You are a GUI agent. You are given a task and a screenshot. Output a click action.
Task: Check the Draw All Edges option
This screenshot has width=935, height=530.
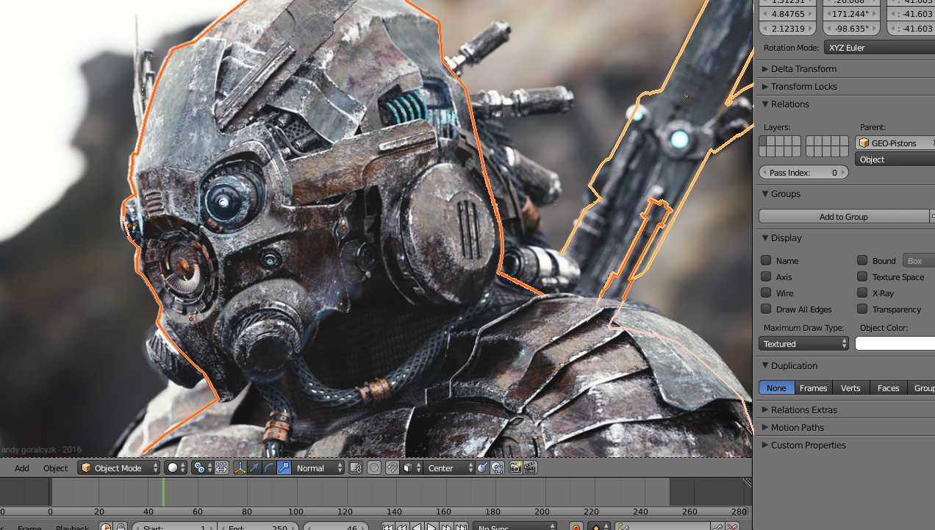(766, 309)
